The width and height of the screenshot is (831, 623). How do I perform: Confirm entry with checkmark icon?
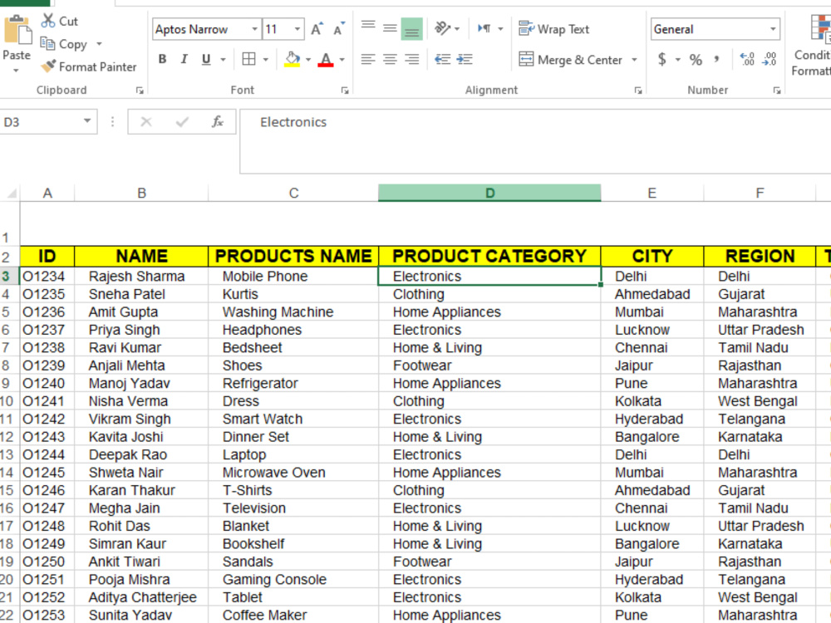[182, 122]
